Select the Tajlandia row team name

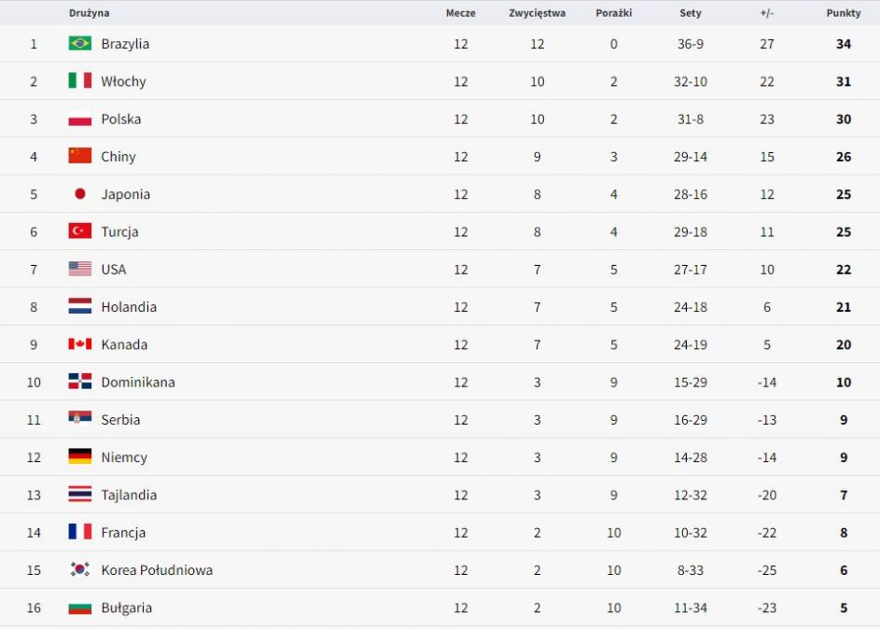pos(129,496)
